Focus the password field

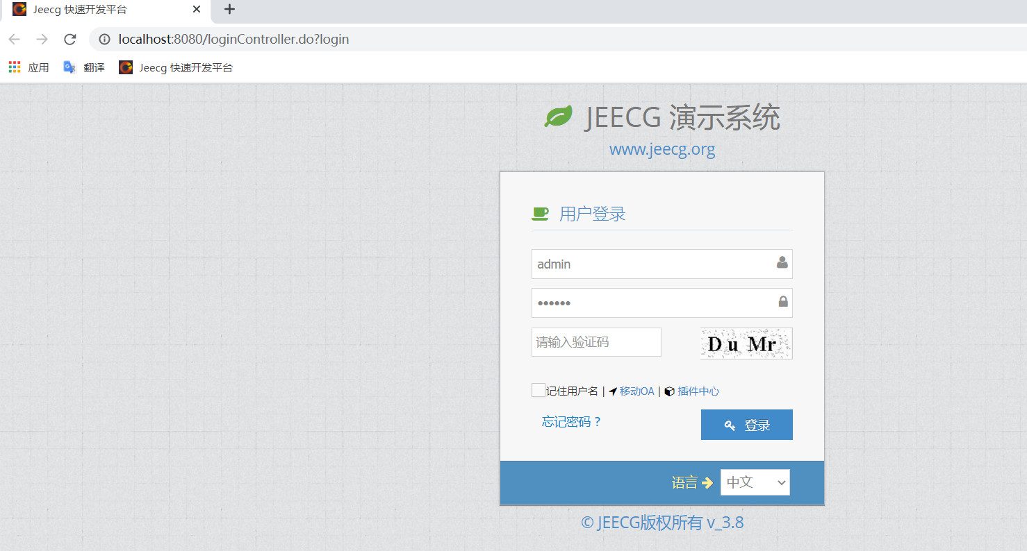coord(662,303)
